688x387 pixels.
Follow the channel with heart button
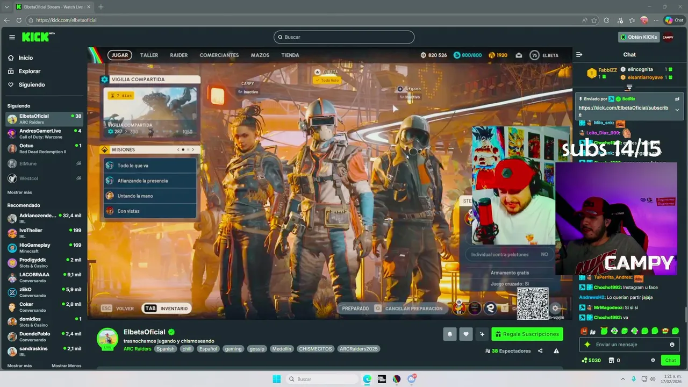point(466,334)
